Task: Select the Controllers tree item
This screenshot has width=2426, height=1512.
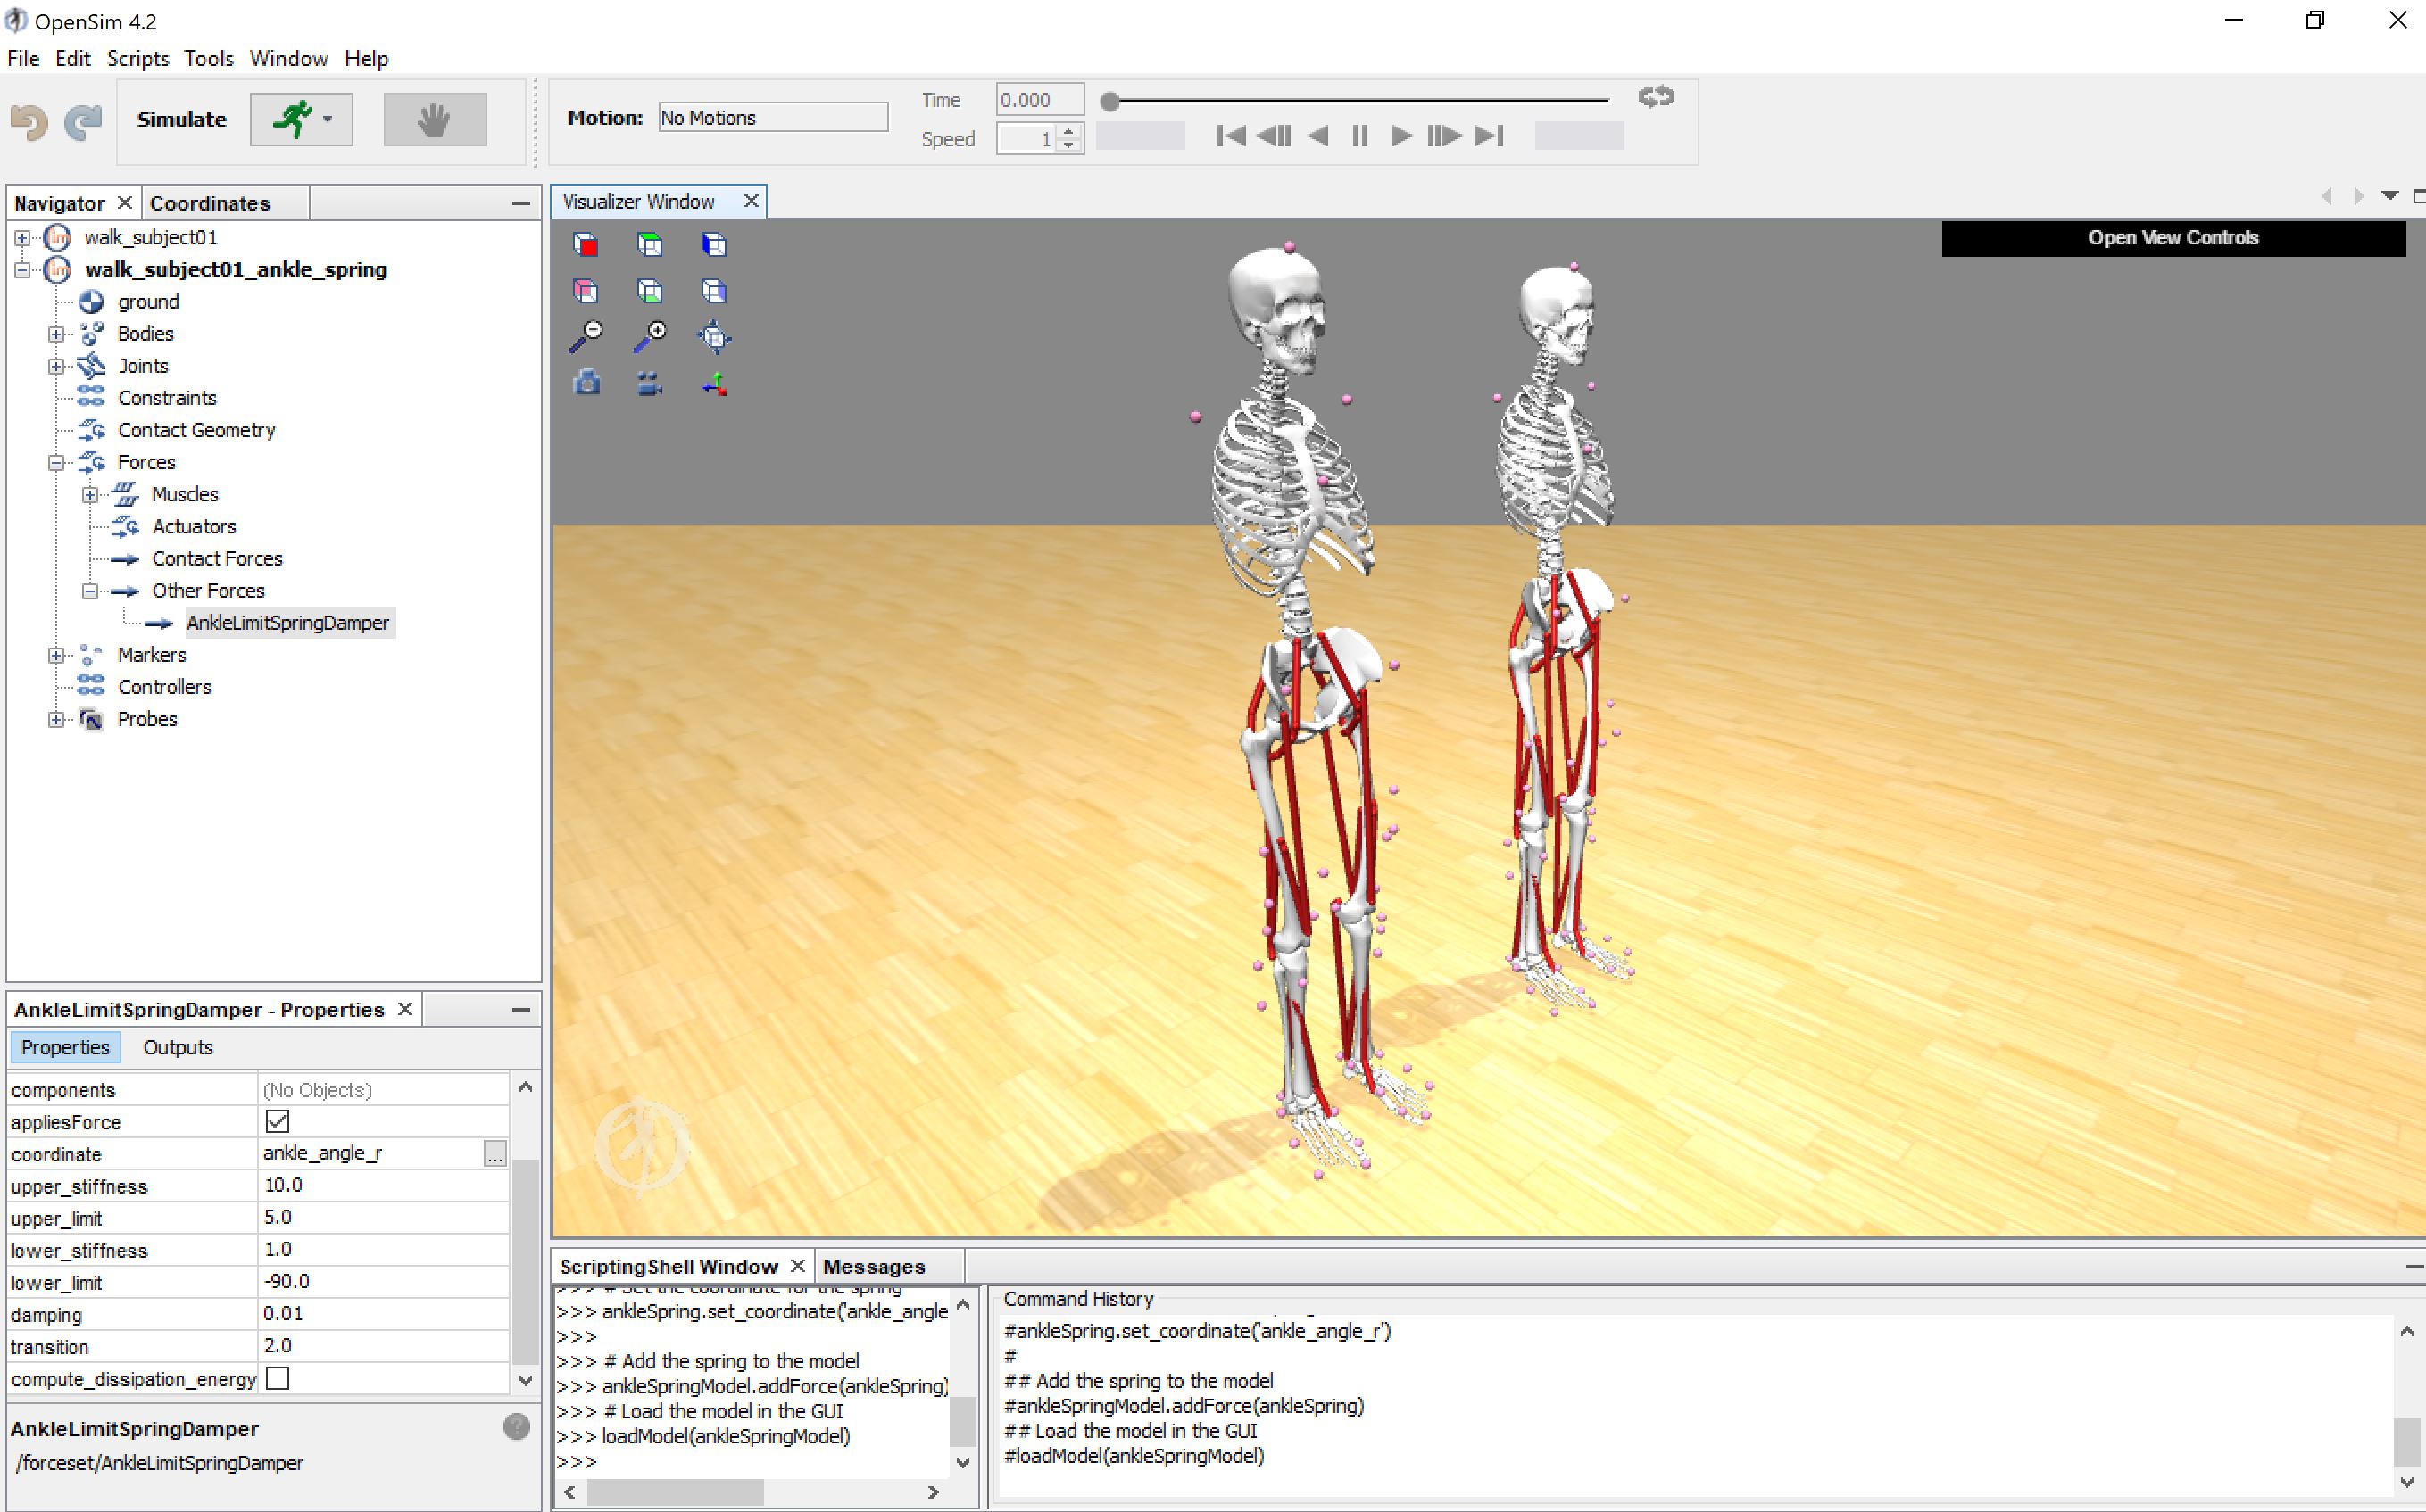Action: click(x=164, y=687)
